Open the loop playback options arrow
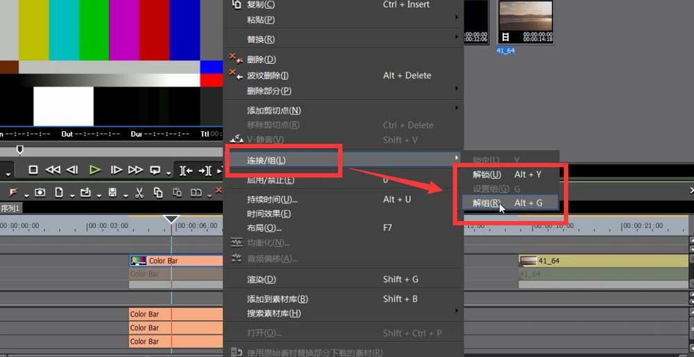 [168, 173]
